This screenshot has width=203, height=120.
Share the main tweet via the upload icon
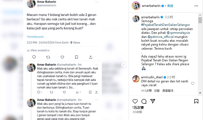pos(91,57)
